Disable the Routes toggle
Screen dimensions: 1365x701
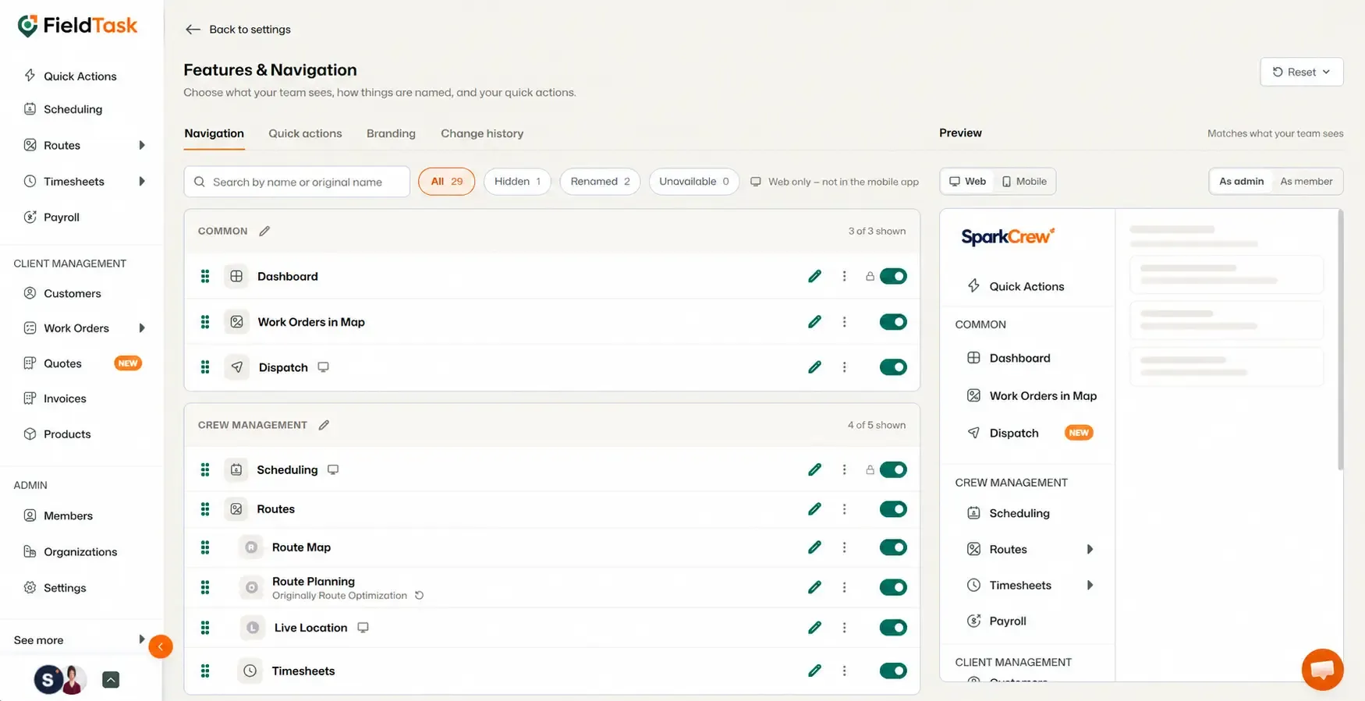click(893, 509)
